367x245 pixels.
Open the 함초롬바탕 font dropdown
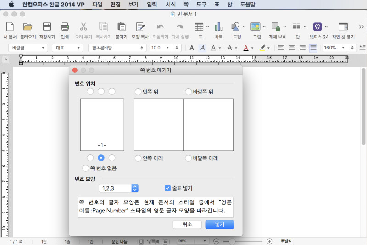tap(142, 48)
